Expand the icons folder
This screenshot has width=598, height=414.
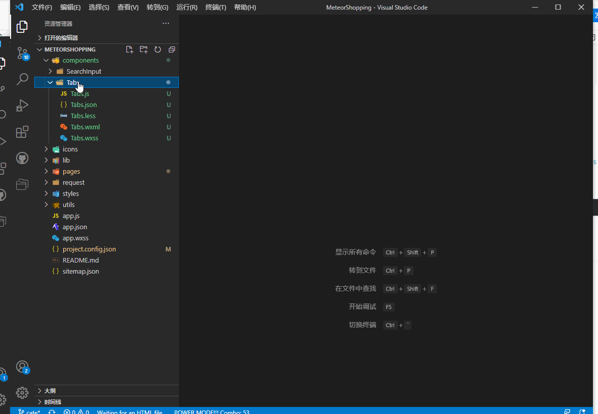106,149
